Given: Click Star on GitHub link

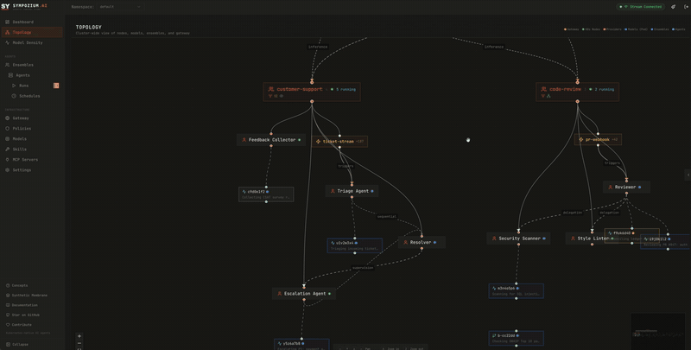Looking at the screenshot, I should (22, 315).
